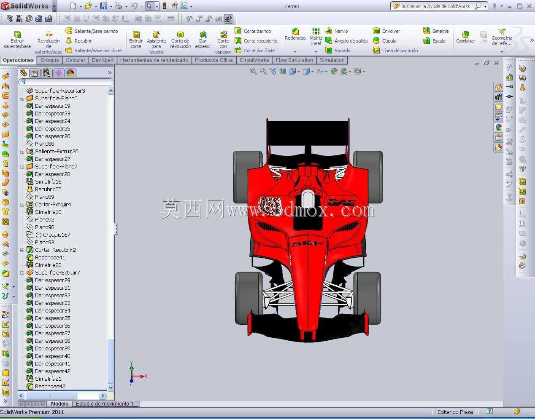
Task: Expand the Superficie-Plano7 tree node
Action: pos(22,167)
